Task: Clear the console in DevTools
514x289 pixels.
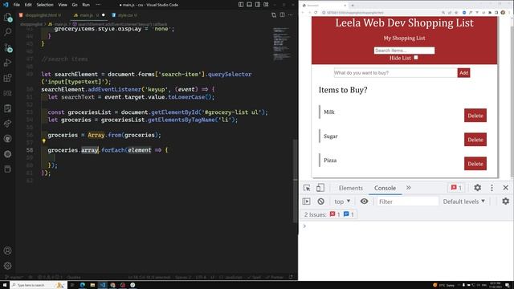Action: coord(321,201)
